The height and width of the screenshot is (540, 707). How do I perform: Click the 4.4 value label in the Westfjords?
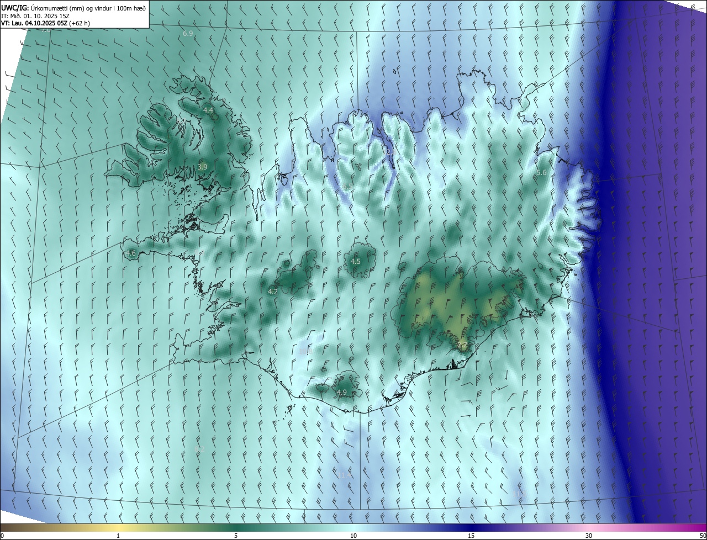pos(208,110)
